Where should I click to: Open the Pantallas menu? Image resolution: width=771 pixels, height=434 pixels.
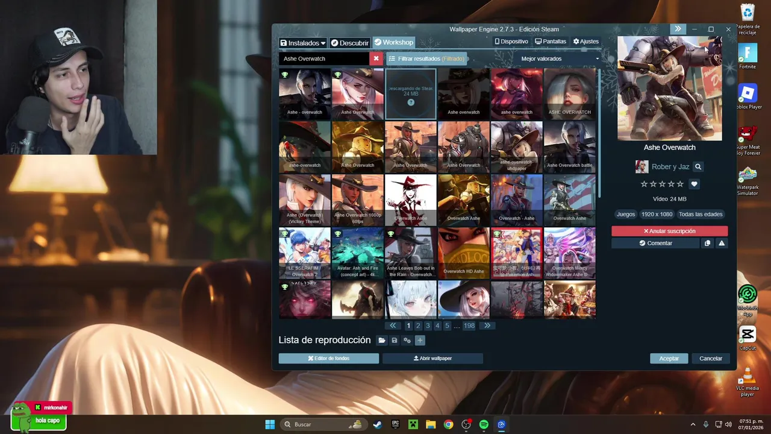(x=551, y=42)
